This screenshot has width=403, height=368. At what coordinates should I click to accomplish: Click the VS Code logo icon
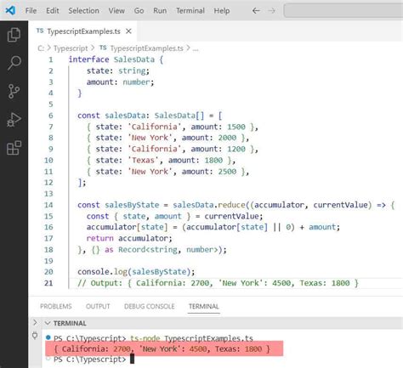[10, 10]
